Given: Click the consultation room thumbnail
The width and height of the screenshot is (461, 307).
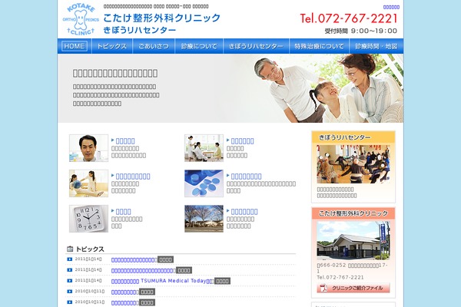Looking at the screenshot, I should 204,148.
